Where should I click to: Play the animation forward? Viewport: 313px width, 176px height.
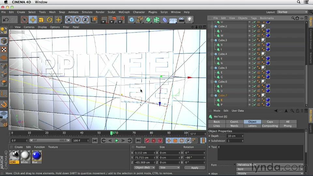117,141
